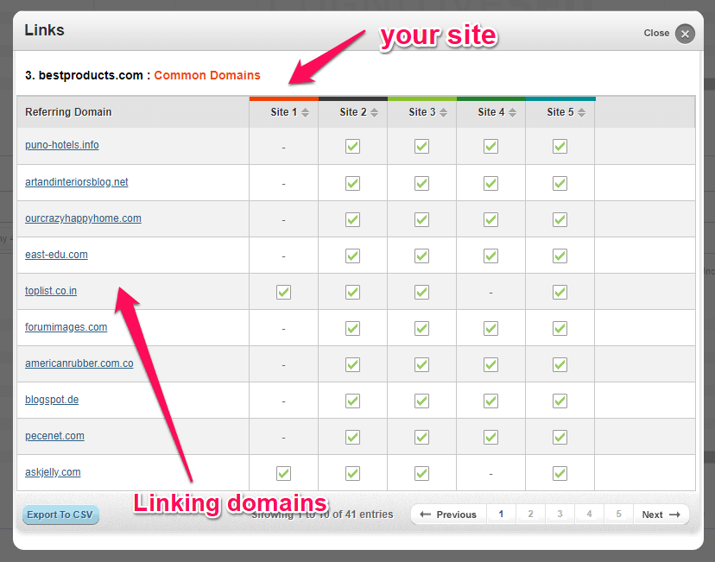Click Site 1 checkmark for askjelly.com
Screen dimensions: 715x562
click(283, 474)
